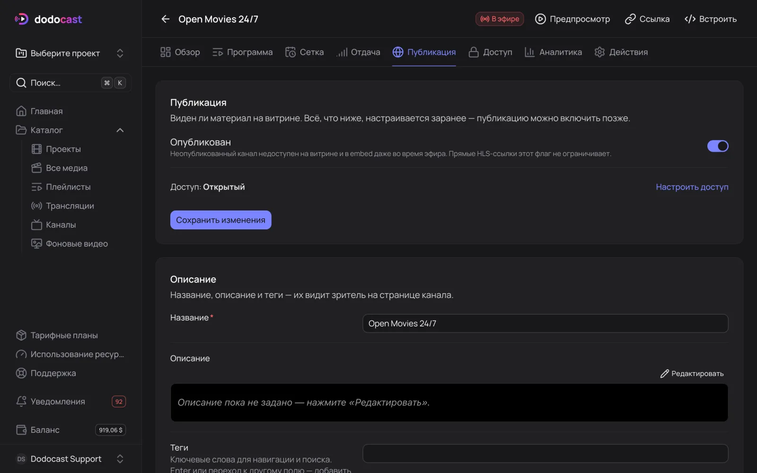The image size is (757, 473).
Task: Click the Каналы TV icon
Action: [36, 225]
